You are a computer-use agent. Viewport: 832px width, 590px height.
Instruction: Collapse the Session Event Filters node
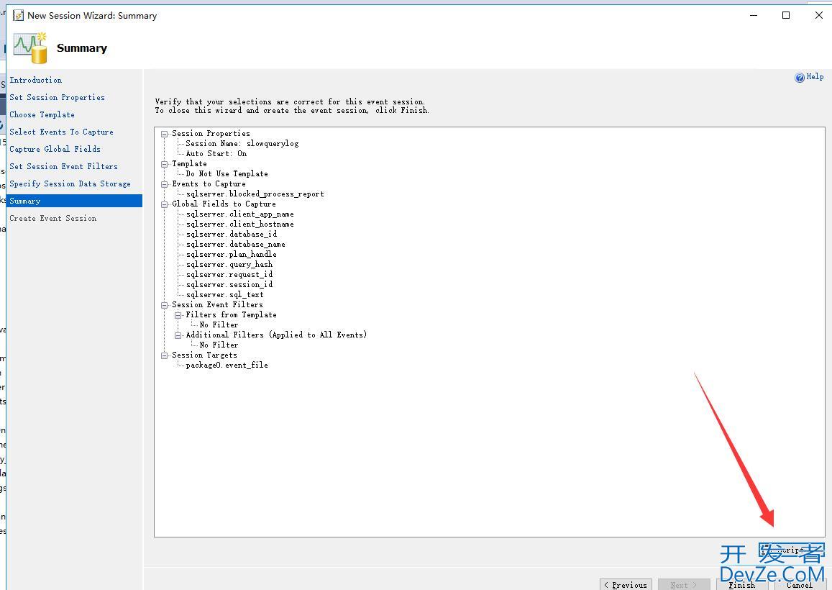click(x=165, y=305)
